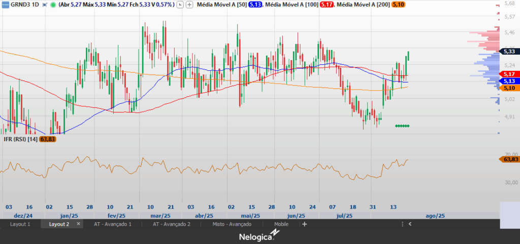520x244 pixels.
Task: Click the jul/25 label on the time axis
Action: 344,216
